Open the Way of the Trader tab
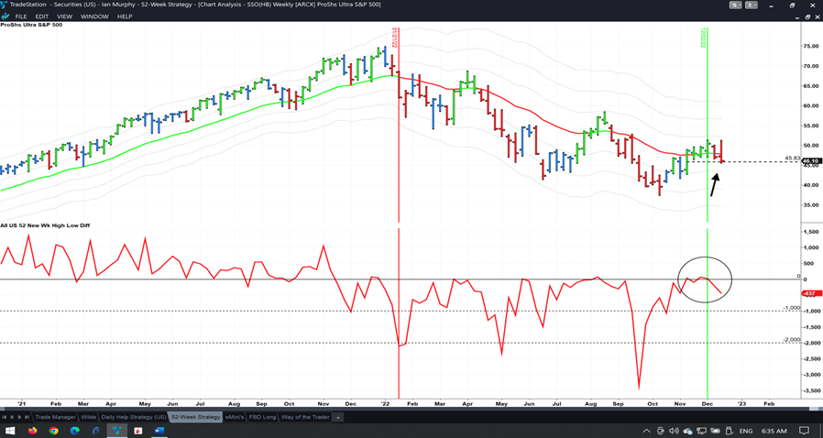823x438 pixels. 305,417
